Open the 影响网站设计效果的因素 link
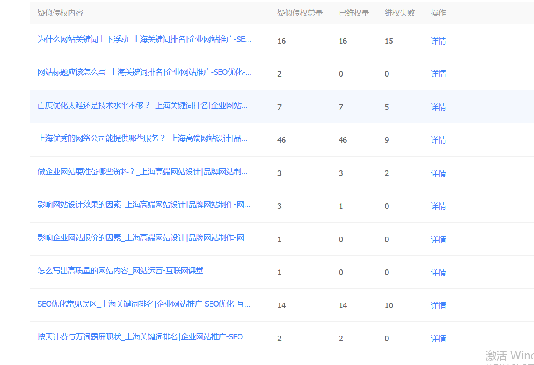Viewport: 534px width, 365px height. [144, 205]
